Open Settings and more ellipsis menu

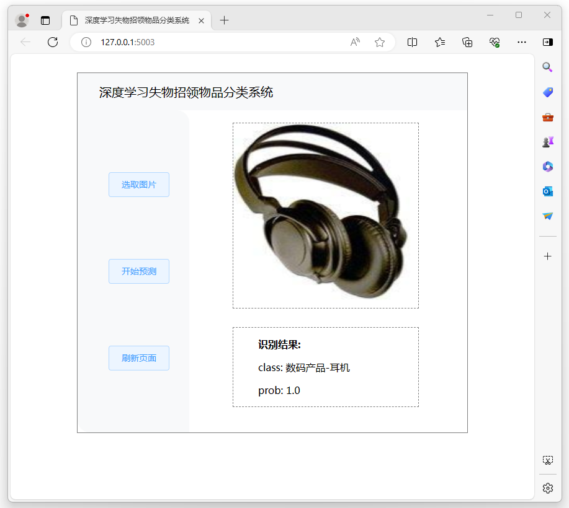click(x=522, y=42)
